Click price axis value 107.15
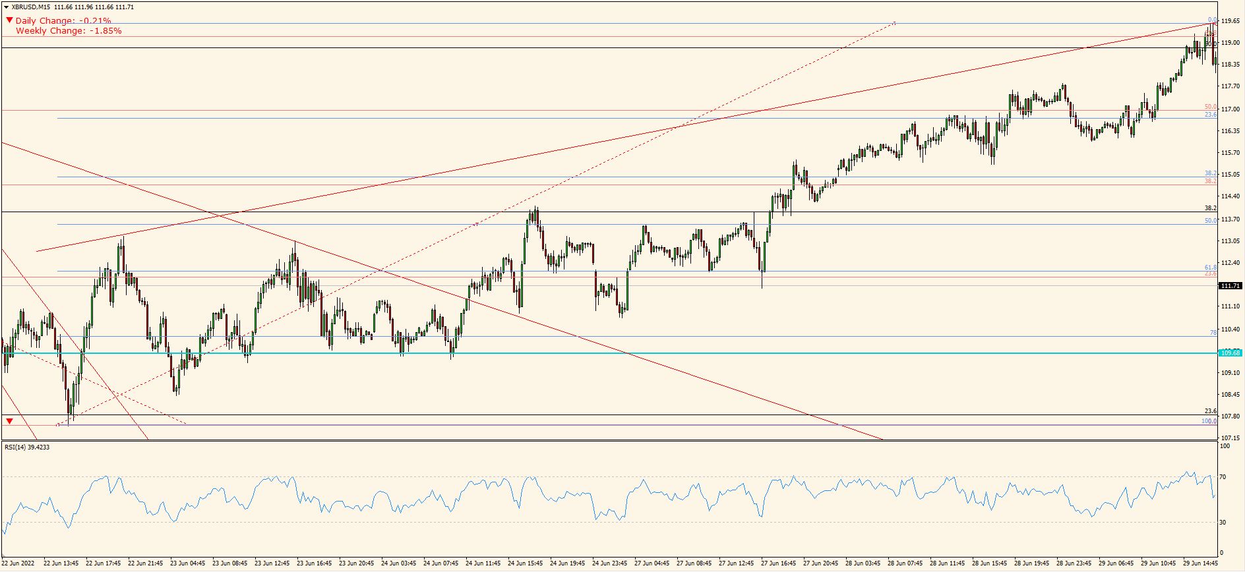The width and height of the screenshot is (1245, 572). point(1230,438)
